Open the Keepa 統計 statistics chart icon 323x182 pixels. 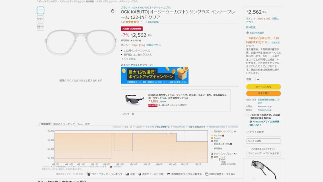[x=127, y=174]
